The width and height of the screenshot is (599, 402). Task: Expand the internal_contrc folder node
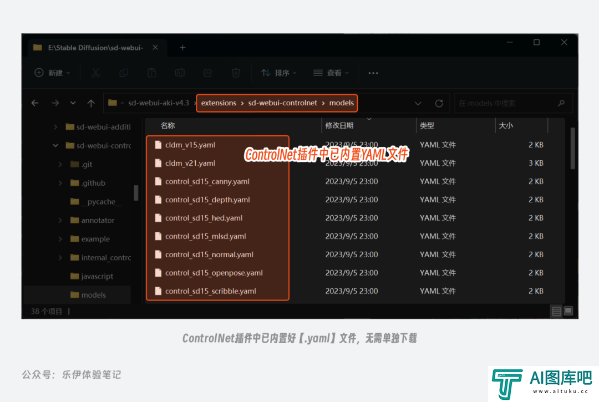[x=60, y=258]
